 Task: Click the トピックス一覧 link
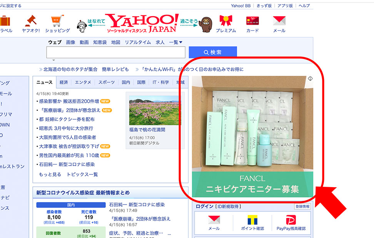[x=82, y=174]
